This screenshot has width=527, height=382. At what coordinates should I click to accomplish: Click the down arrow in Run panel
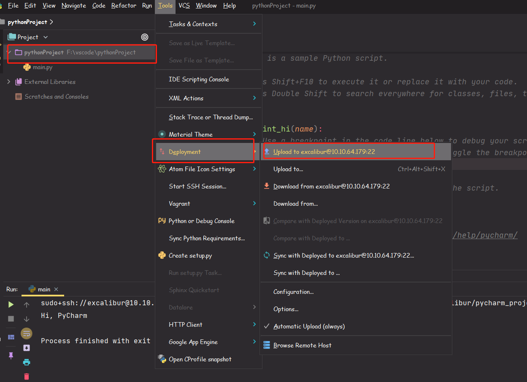click(x=27, y=319)
